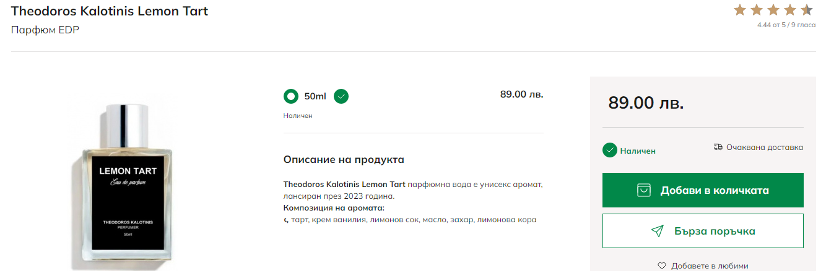Click the product title Theodoros Kalotinis Lemon Tart

[x=110, y=11]
